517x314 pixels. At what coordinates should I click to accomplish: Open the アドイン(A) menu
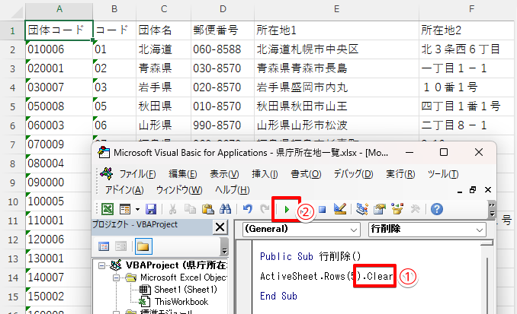click(124, 190)
